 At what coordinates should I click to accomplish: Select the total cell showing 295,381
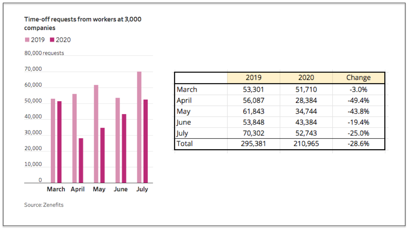pyautogui.click(x=254, y=144)
